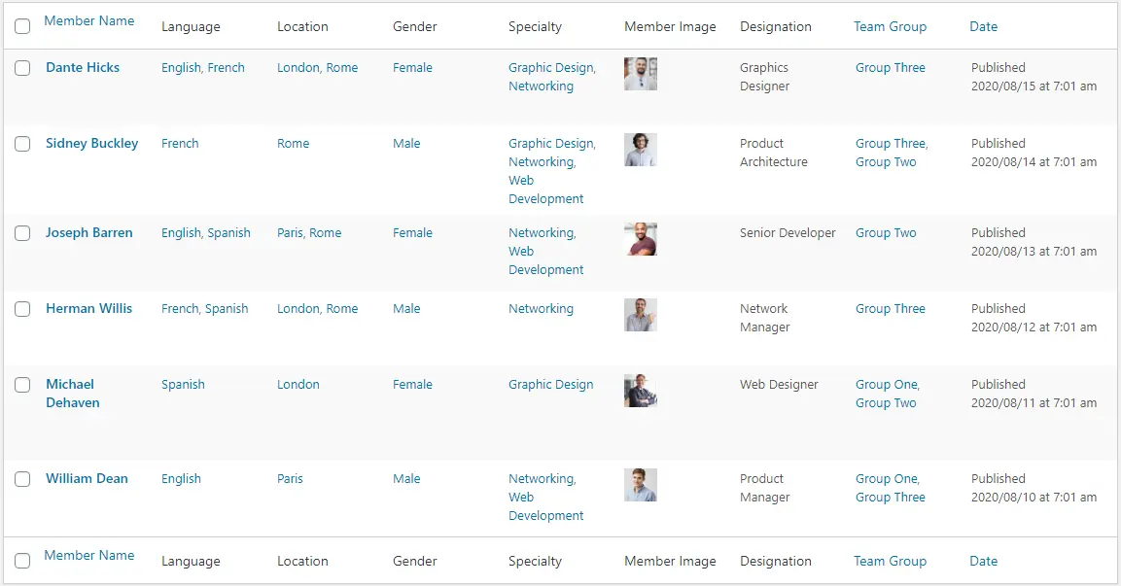Filter by Male gender in Herman Willis row
Screen dimensions: 1121x586
tap(406, 308)
